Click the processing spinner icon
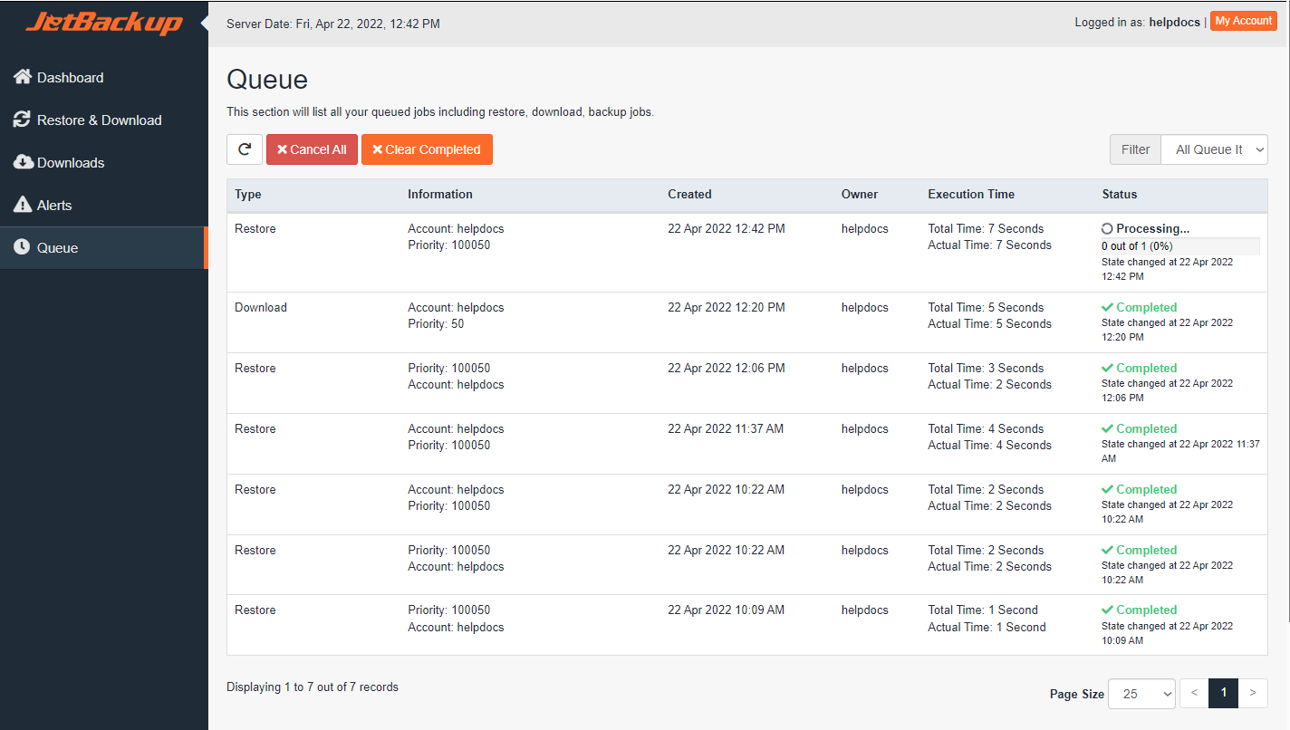Image resolution: width=1290 pixels, height=730 pixels. (1107, 229)
